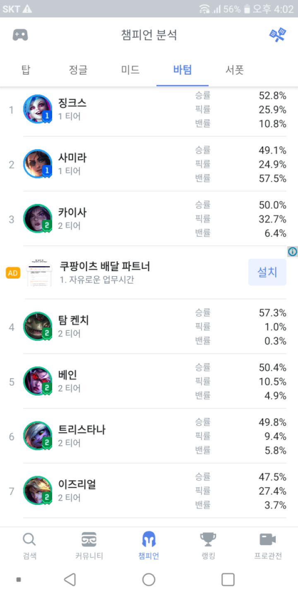Tap the 설치 install button

[x=267, y=272]
